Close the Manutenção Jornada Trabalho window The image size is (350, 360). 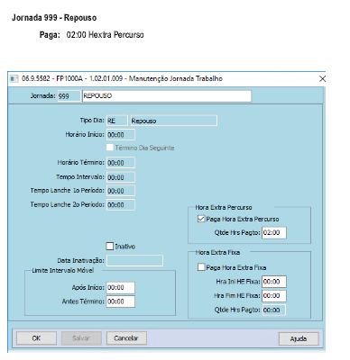click(x=322, y=78)
